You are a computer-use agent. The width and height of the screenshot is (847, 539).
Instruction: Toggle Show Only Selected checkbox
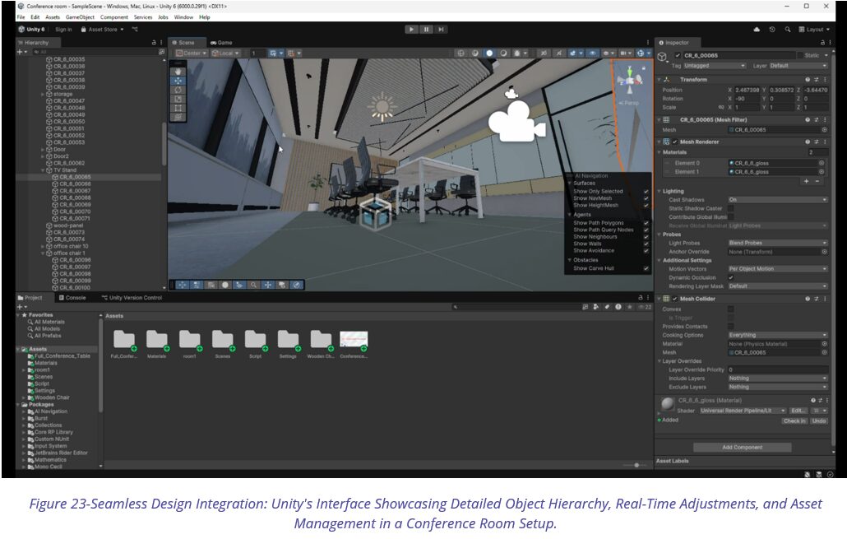tap(646, 191)
